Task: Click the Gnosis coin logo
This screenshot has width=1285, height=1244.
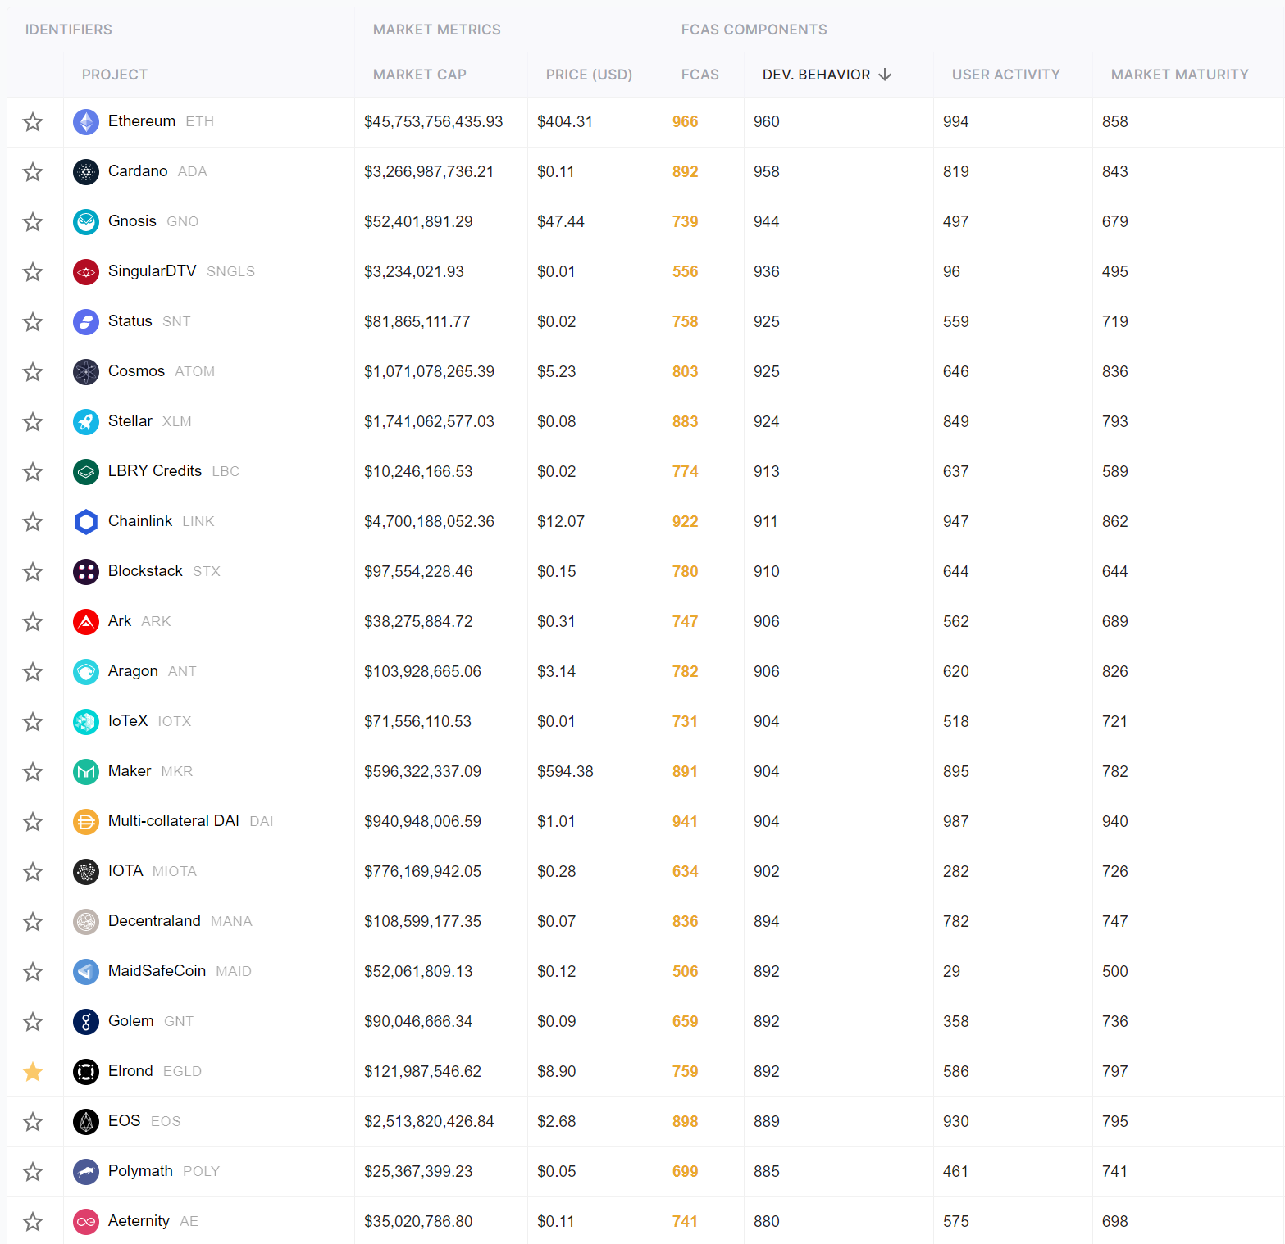Action: point(86,222)
